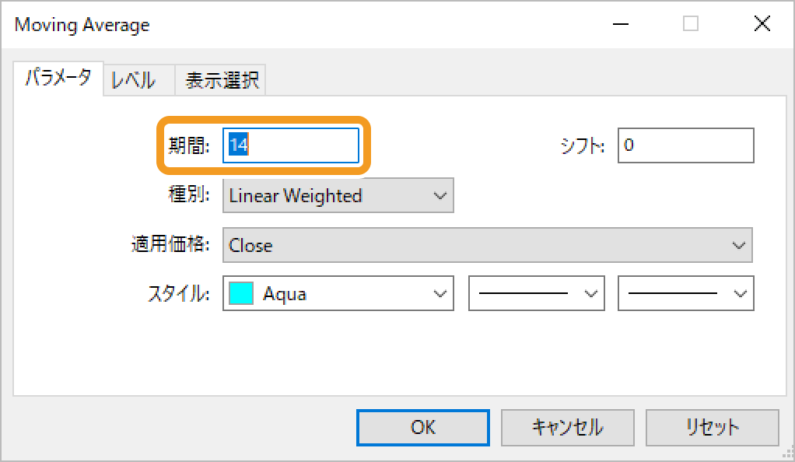Click the 適用価格 dropdown arrow chevron
Image resolution: width=795 pixels, height=462 pixels.
pos(738,246)
